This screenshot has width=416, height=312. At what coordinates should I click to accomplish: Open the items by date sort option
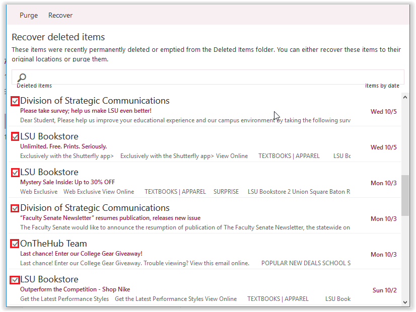click(382, 86)
